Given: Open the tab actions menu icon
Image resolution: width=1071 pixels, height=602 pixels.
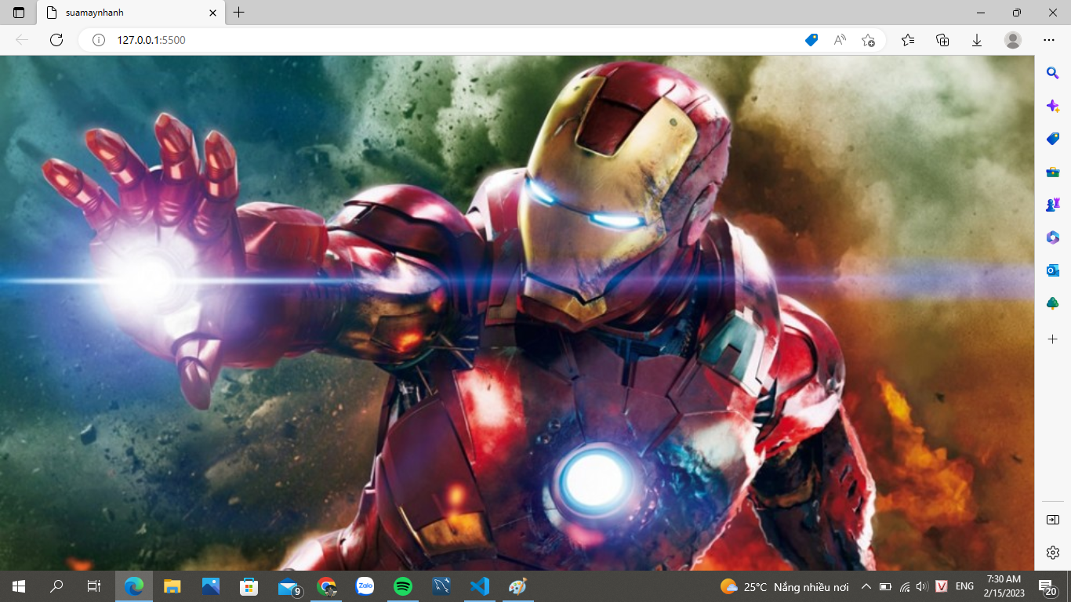Looking at the screenshot, I should pos(19,13).
